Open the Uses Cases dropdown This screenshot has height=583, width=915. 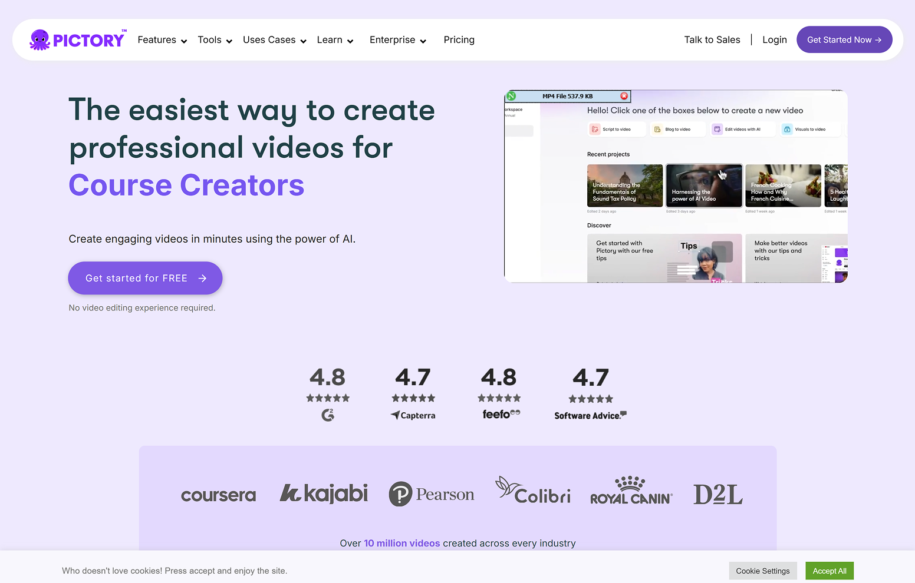point(275,40)
